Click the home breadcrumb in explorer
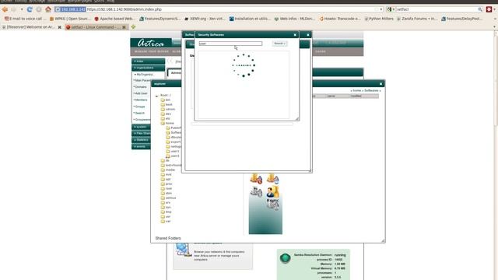The image size is (498, 280). click(356, 91)
